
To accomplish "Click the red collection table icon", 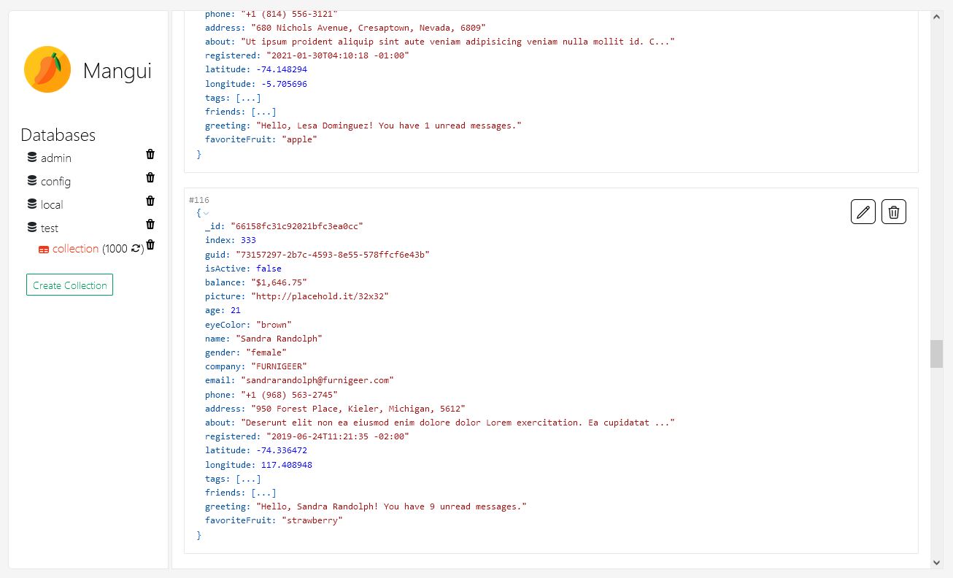I will pyautogui.click(x=44, y=249).
